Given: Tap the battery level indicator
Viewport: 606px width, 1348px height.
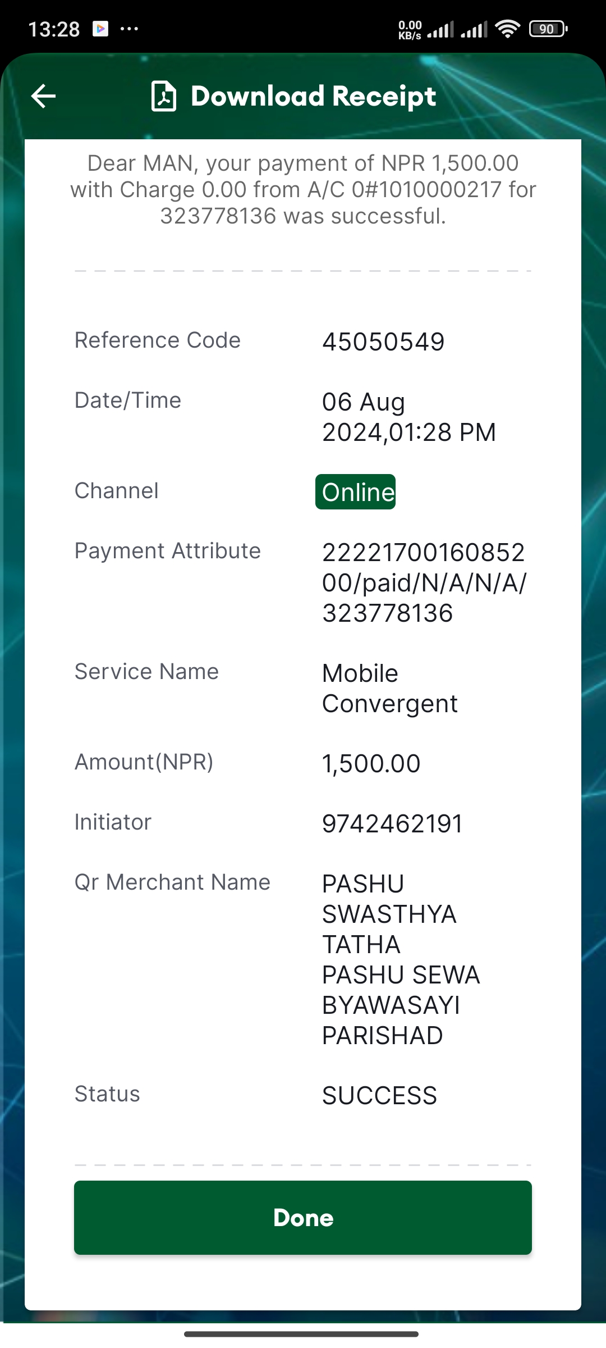Looking at the screenshot, I should tap(548, 29).
